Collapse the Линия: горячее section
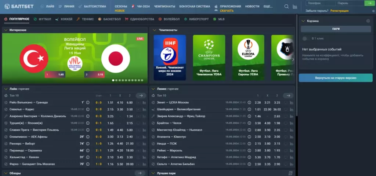This screenshot has height=176, width=376. [x=153, y=89]
